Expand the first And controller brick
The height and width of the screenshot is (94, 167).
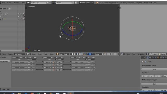click(x=45, y=62)
